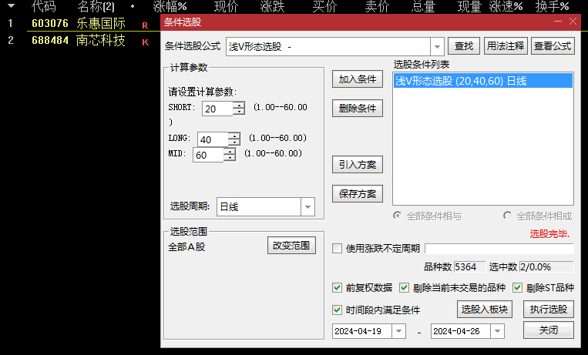Toggle 前复权数据 checkbox
Image resolution: width=588 pixels, height=355 pixels.
[337, 287]
